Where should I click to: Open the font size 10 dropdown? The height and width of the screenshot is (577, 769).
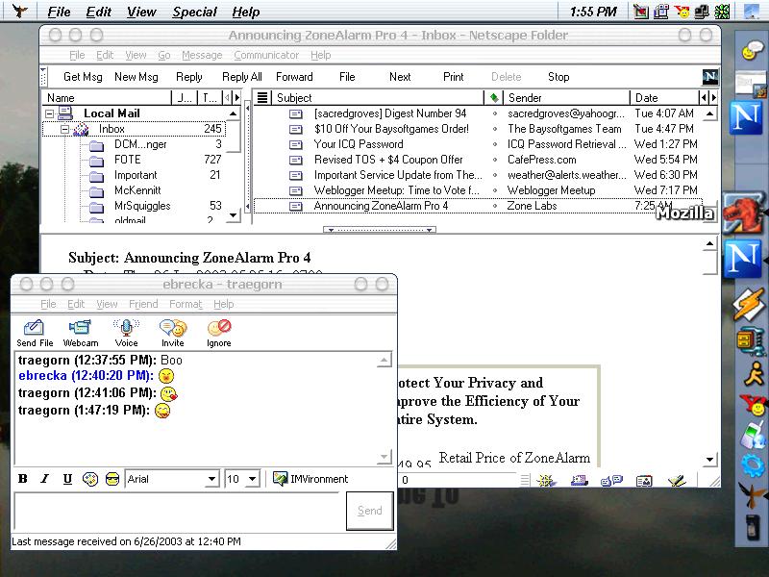(x=253, y=479)
